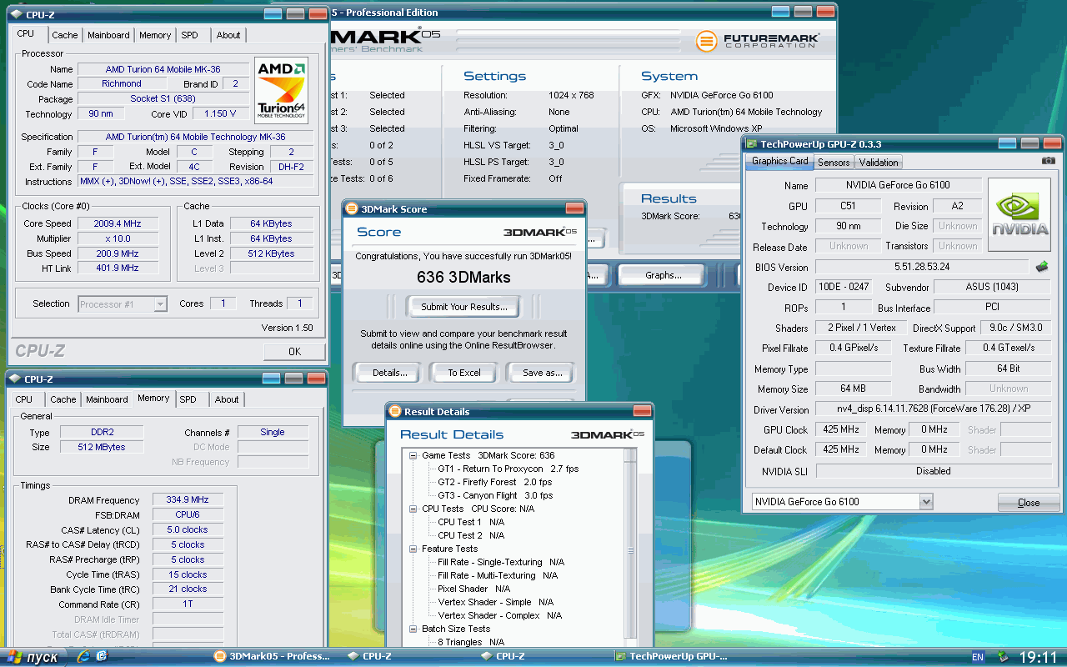
Task: Switch to Mainboard tab in CPU-Z Processor window
Action: click(108, 35)
